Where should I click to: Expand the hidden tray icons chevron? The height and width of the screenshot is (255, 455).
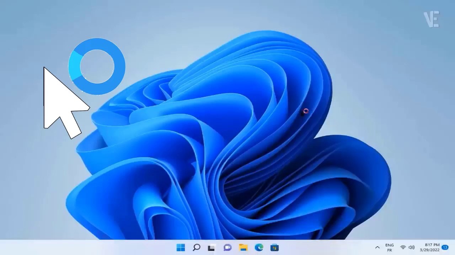378,247
